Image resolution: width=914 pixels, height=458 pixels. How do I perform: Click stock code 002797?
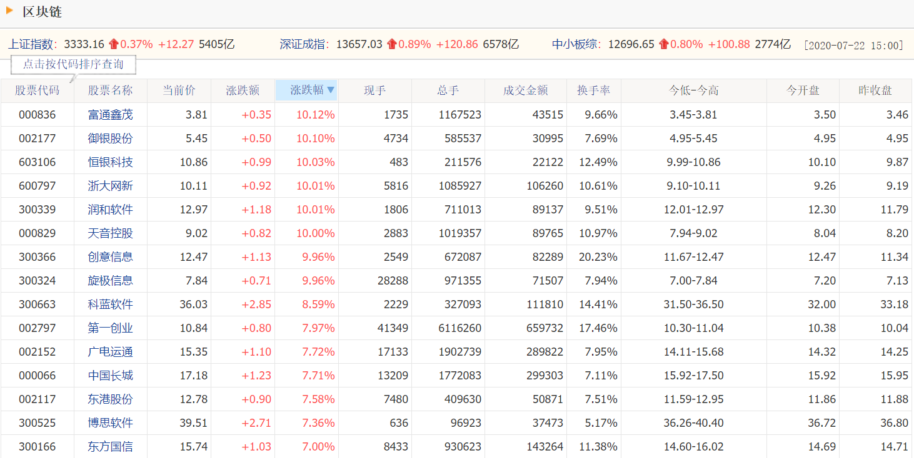coord(38,328)
